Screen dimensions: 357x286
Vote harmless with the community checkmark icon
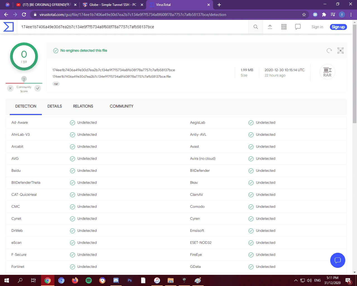tap(38, 88)
